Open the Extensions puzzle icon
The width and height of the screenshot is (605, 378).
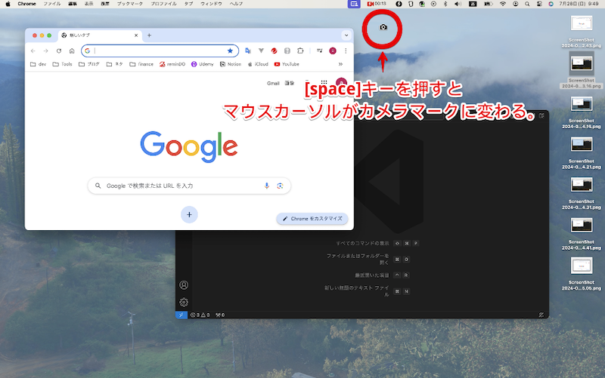coord(300,51)
